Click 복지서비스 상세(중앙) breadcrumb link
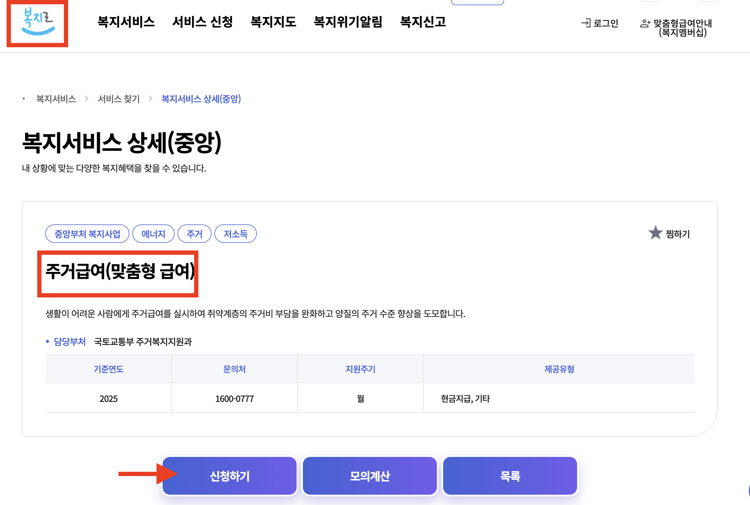Screen dimensions: 750x505 (201, 99)
